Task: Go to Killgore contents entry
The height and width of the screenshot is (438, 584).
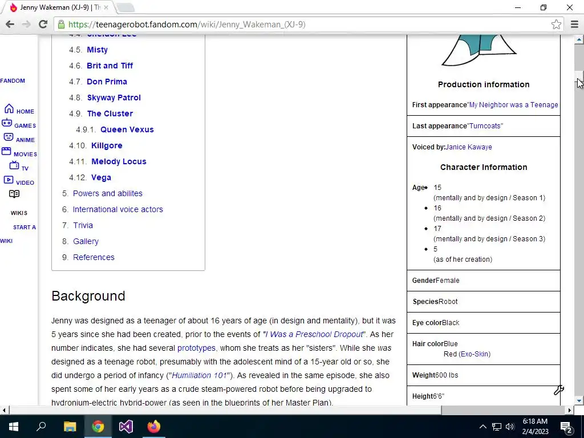Action: coord(107,146)
